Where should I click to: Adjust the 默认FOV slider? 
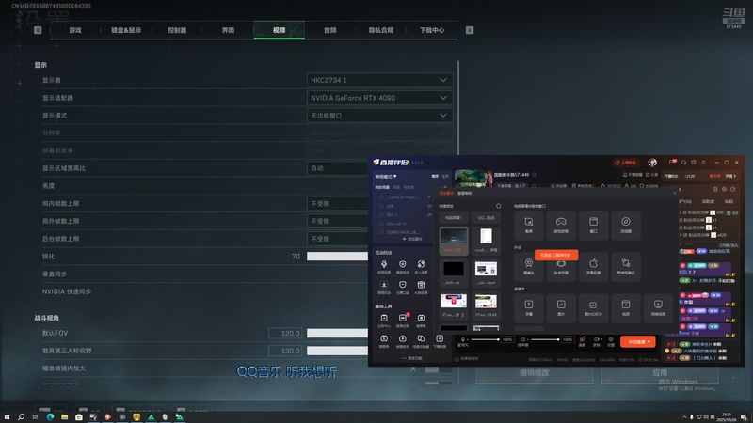[x=338, y=333]
